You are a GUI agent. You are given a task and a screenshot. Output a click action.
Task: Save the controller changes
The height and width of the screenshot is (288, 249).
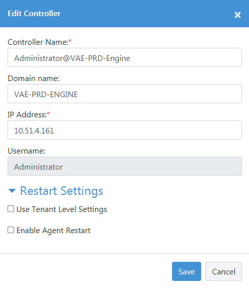187,271
